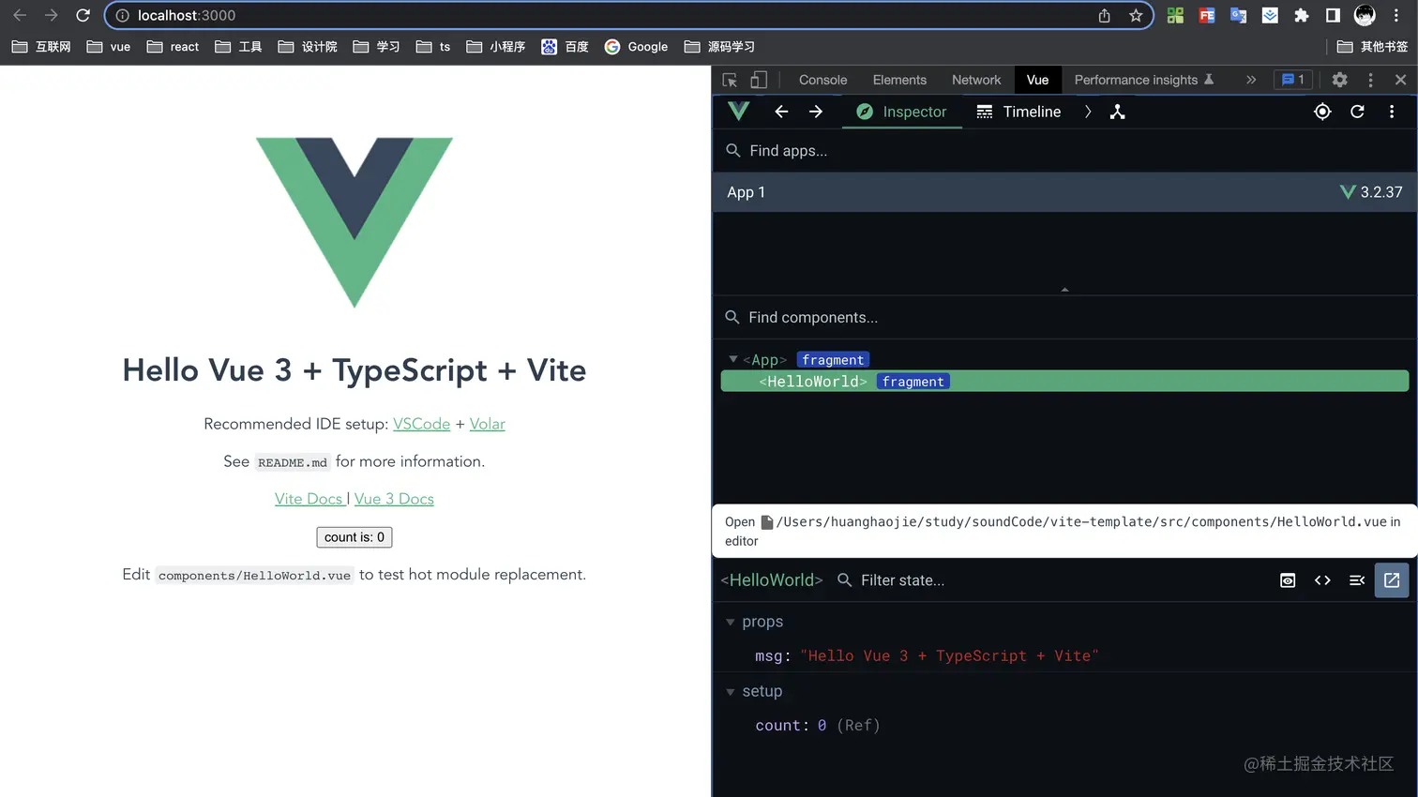This screenshot has width=1418, height=797.
Task: Toggle the browser side panel icon
Action: pyautogui.click(x=1333, y=15)
